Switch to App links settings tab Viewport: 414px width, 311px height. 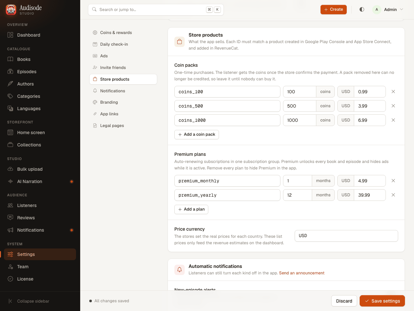click(123, 114)
